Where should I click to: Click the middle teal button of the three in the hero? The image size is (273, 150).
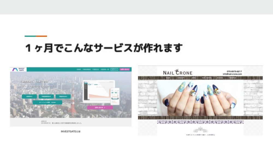pyautogui.click(x=46, y=97)
